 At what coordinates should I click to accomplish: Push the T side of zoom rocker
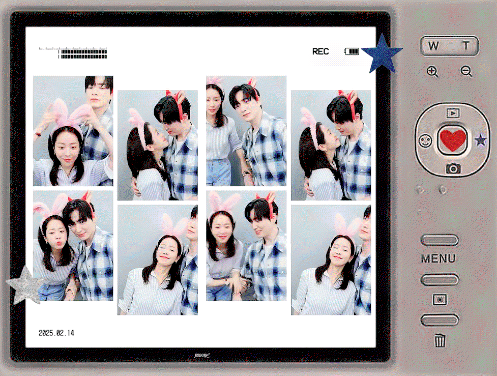pos(465,46)
